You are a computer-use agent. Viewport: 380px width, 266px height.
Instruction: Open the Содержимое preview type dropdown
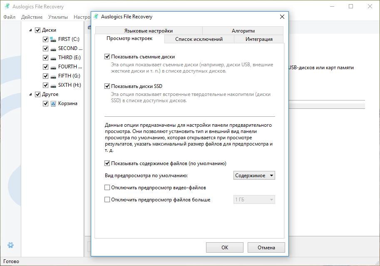coord(254,176)
